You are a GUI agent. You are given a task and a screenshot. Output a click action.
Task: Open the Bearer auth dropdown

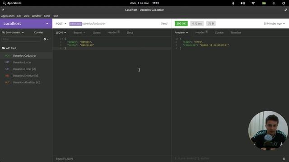79,32
